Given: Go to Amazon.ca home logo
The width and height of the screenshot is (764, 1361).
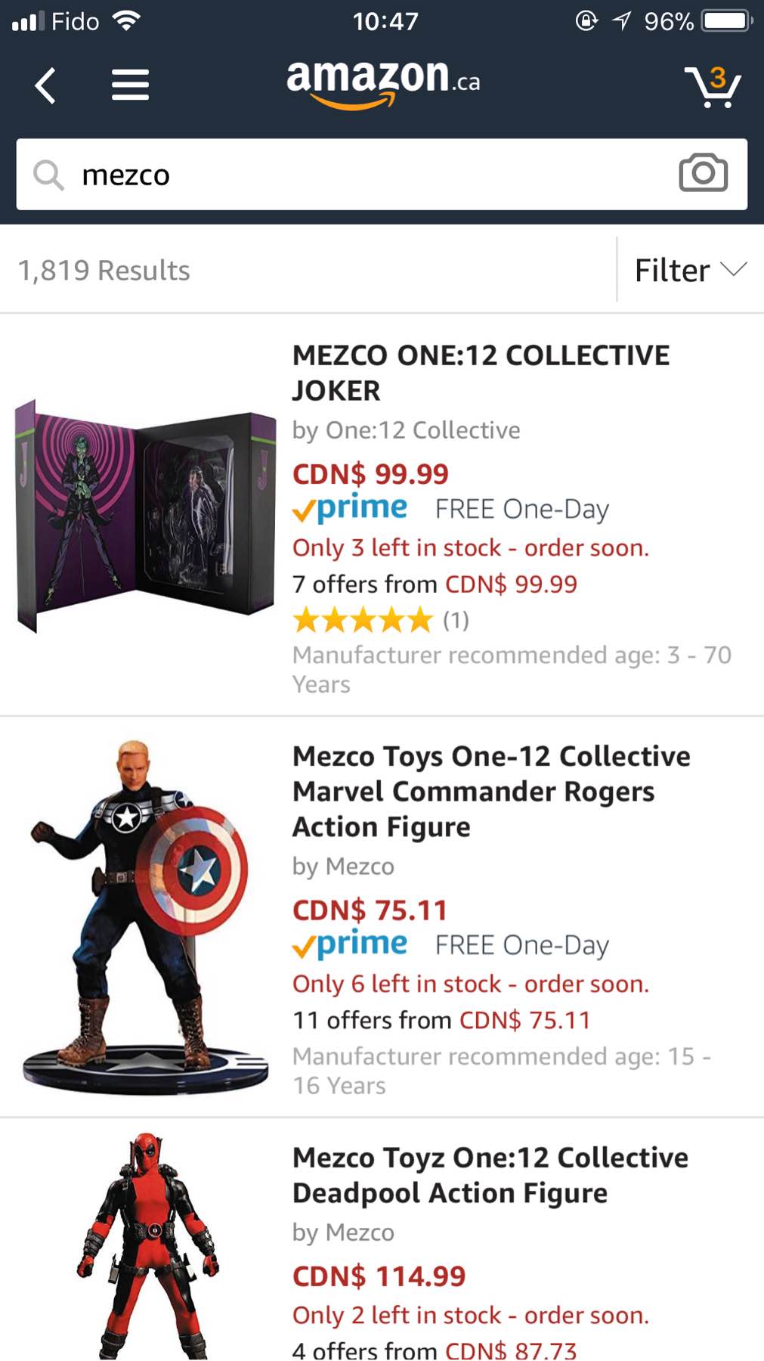Looking at the screenshot, I should pos(382,82).
